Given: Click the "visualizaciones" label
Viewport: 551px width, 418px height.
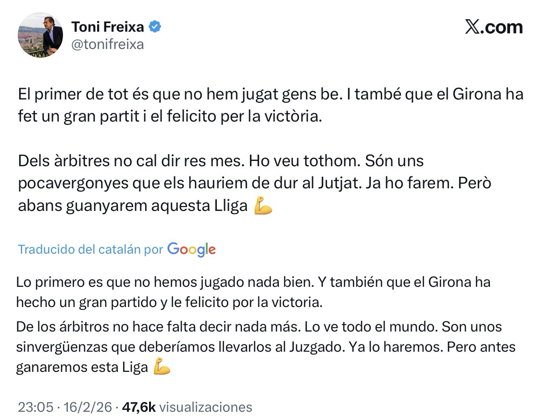Looking at the screenshot, I should [205, 407].
